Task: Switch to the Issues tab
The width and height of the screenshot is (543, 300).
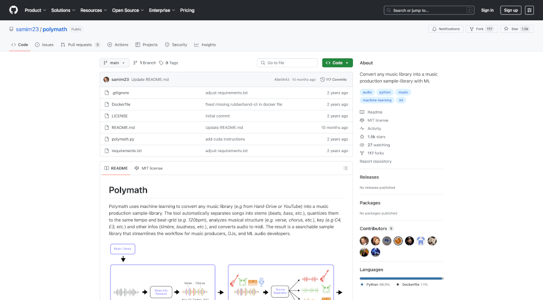Action: click(44, 45)
